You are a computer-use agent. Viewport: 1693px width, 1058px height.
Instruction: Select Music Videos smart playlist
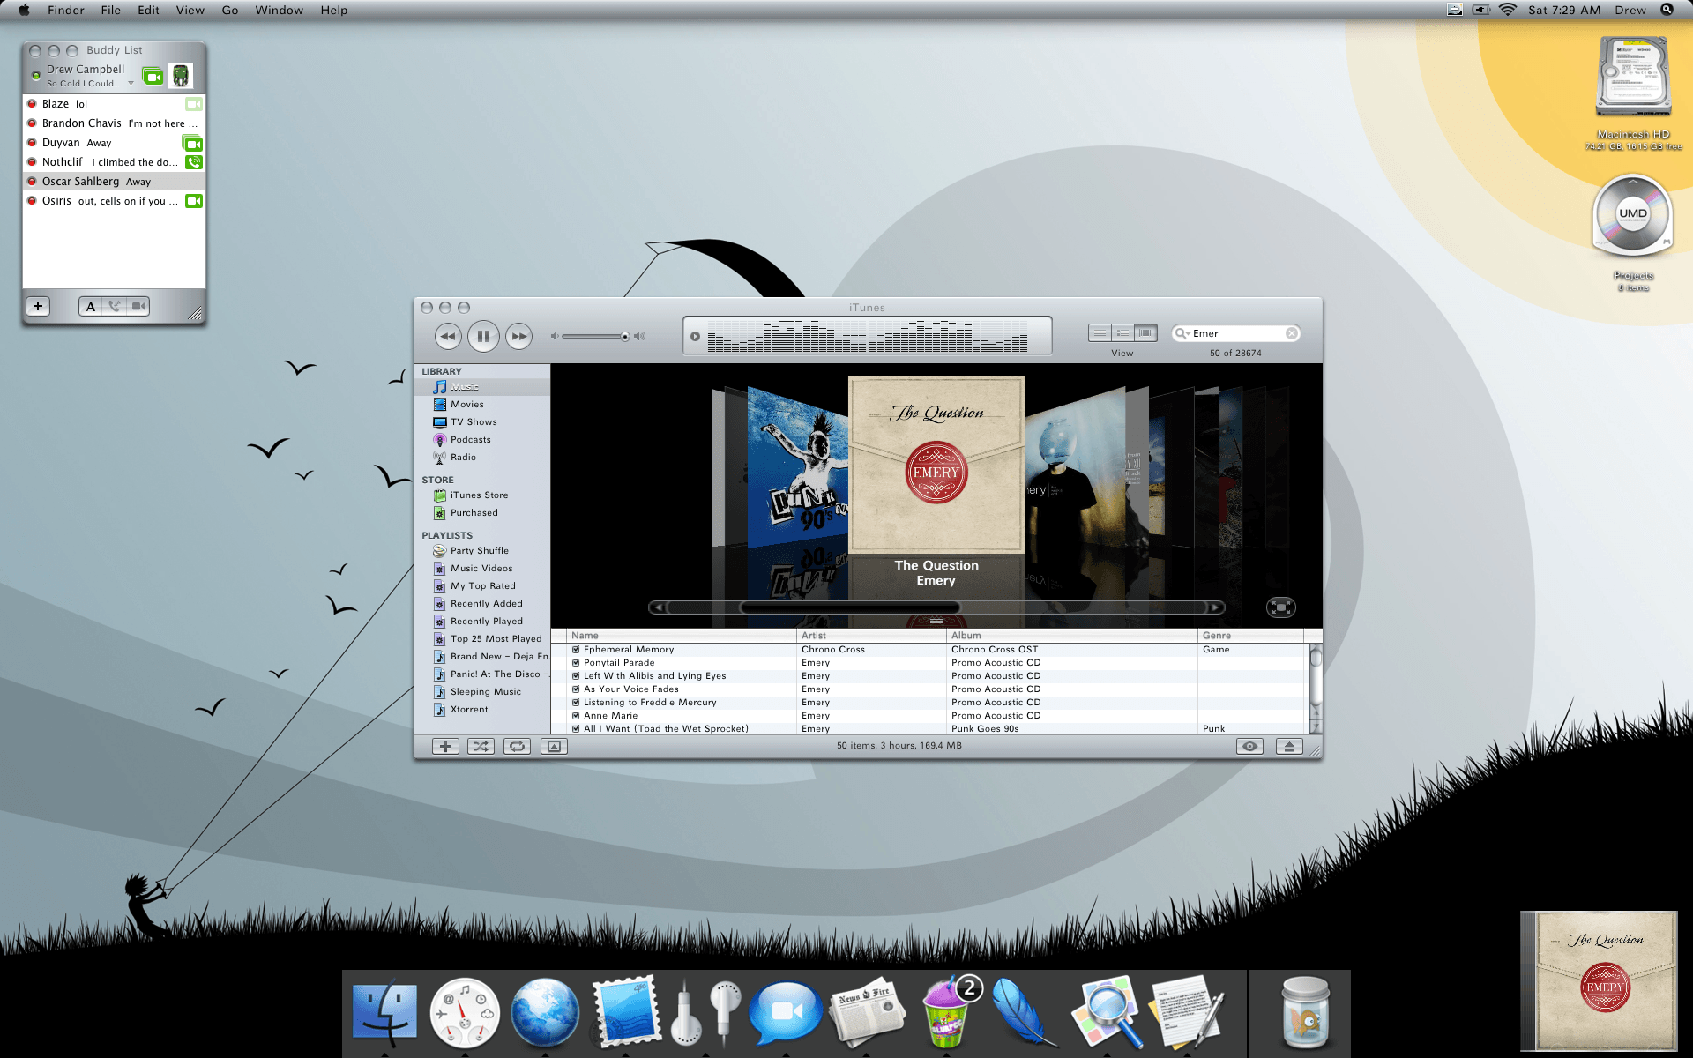pyautogui.click(x=482, y=569)
